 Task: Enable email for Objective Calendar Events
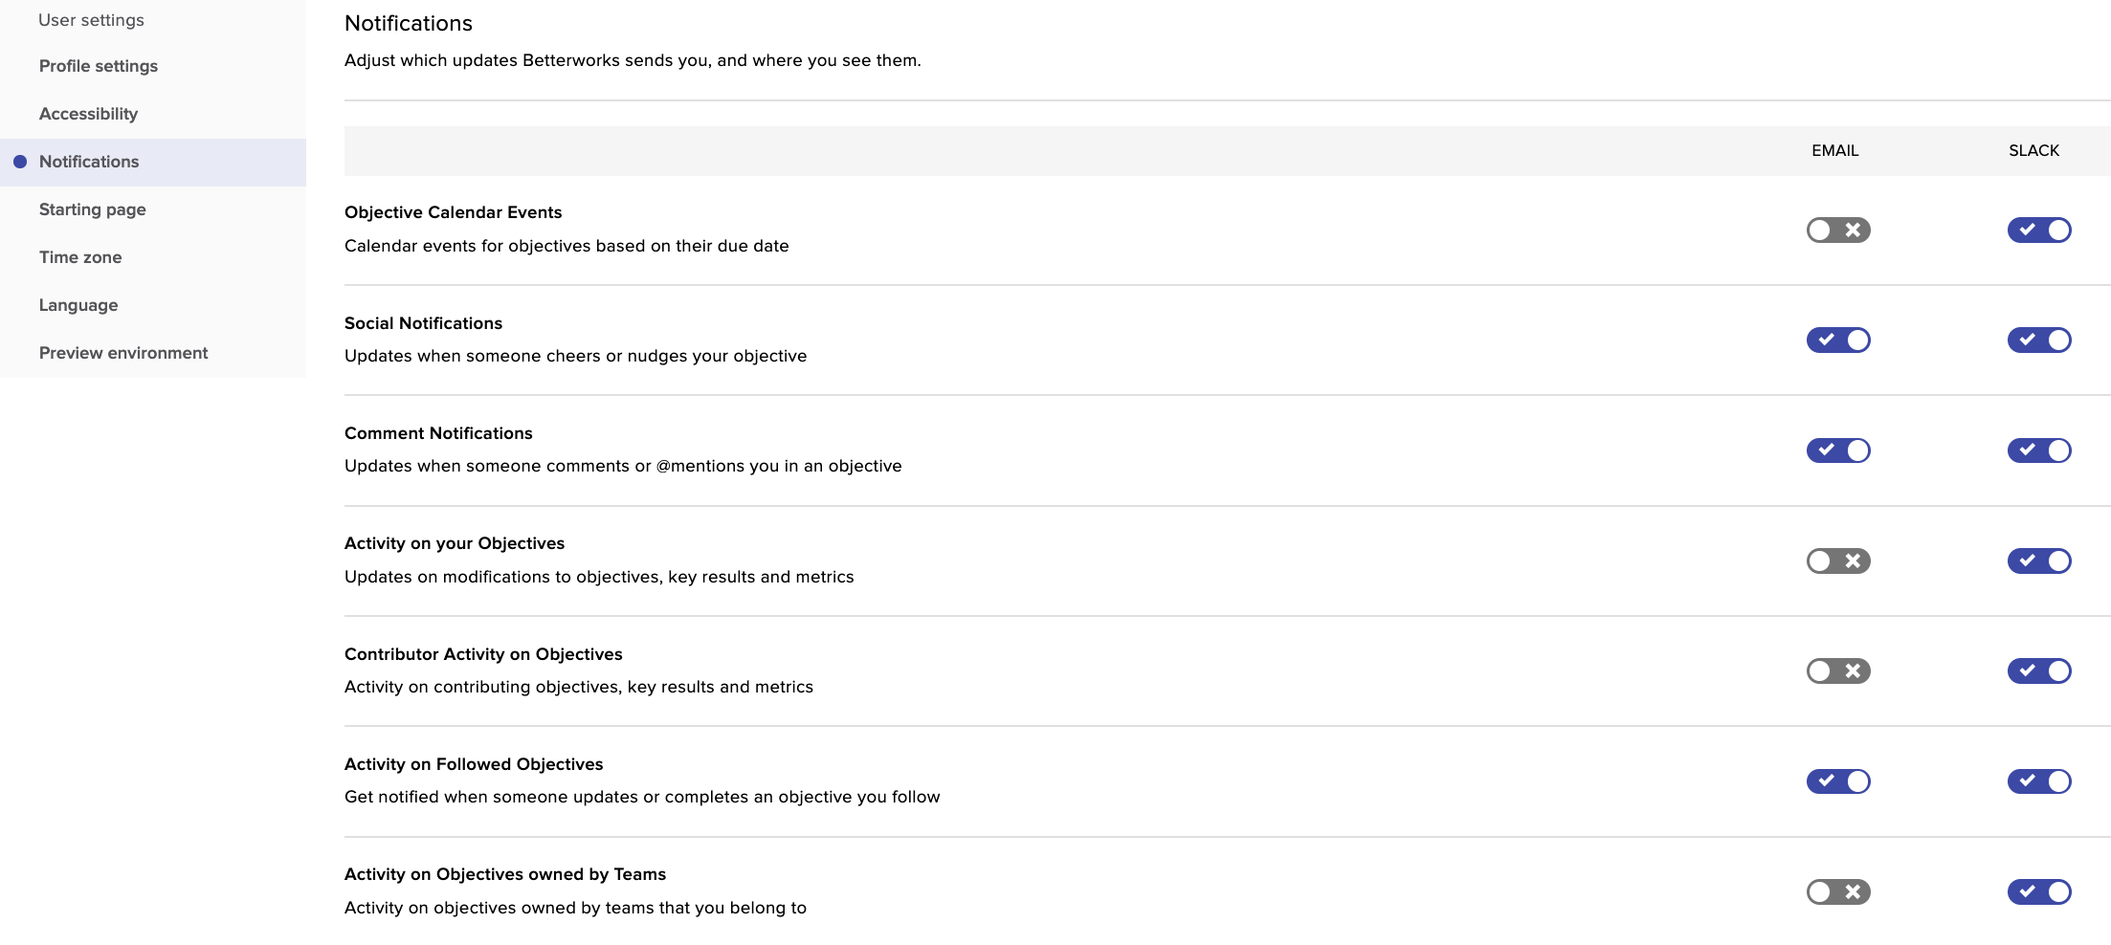pos(1838,230)
